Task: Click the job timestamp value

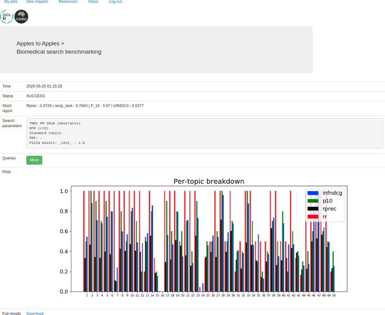Action: click(44, 86)
